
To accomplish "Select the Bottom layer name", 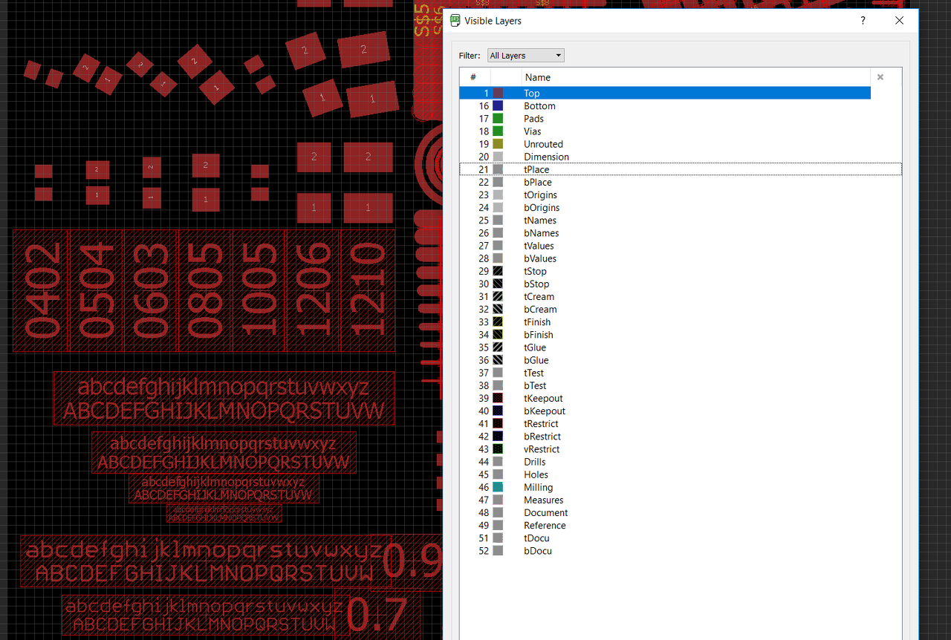I will coord(539,106).
